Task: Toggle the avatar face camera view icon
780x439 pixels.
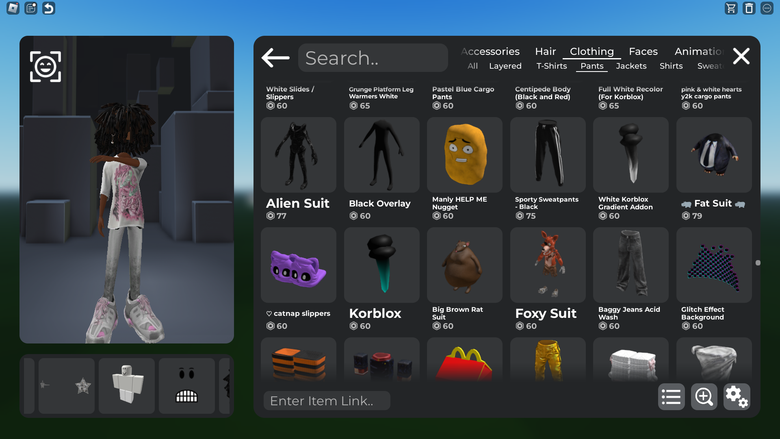Action: pos(45,67)
